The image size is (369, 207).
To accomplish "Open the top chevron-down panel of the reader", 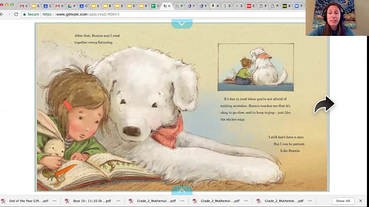I will coord(182,24).
